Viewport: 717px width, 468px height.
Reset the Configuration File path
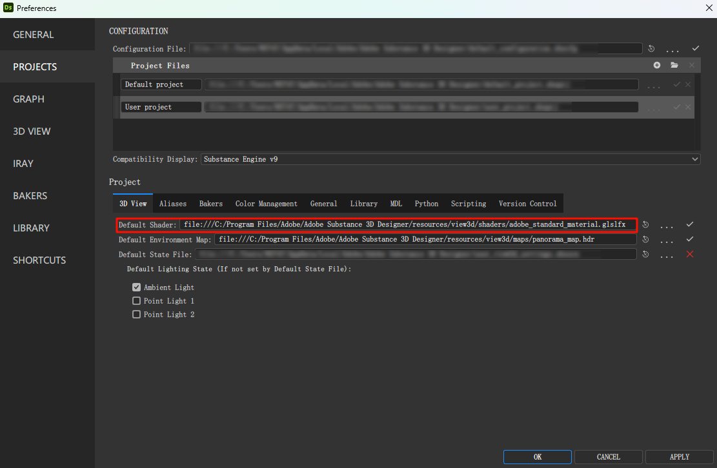[651, 49]
